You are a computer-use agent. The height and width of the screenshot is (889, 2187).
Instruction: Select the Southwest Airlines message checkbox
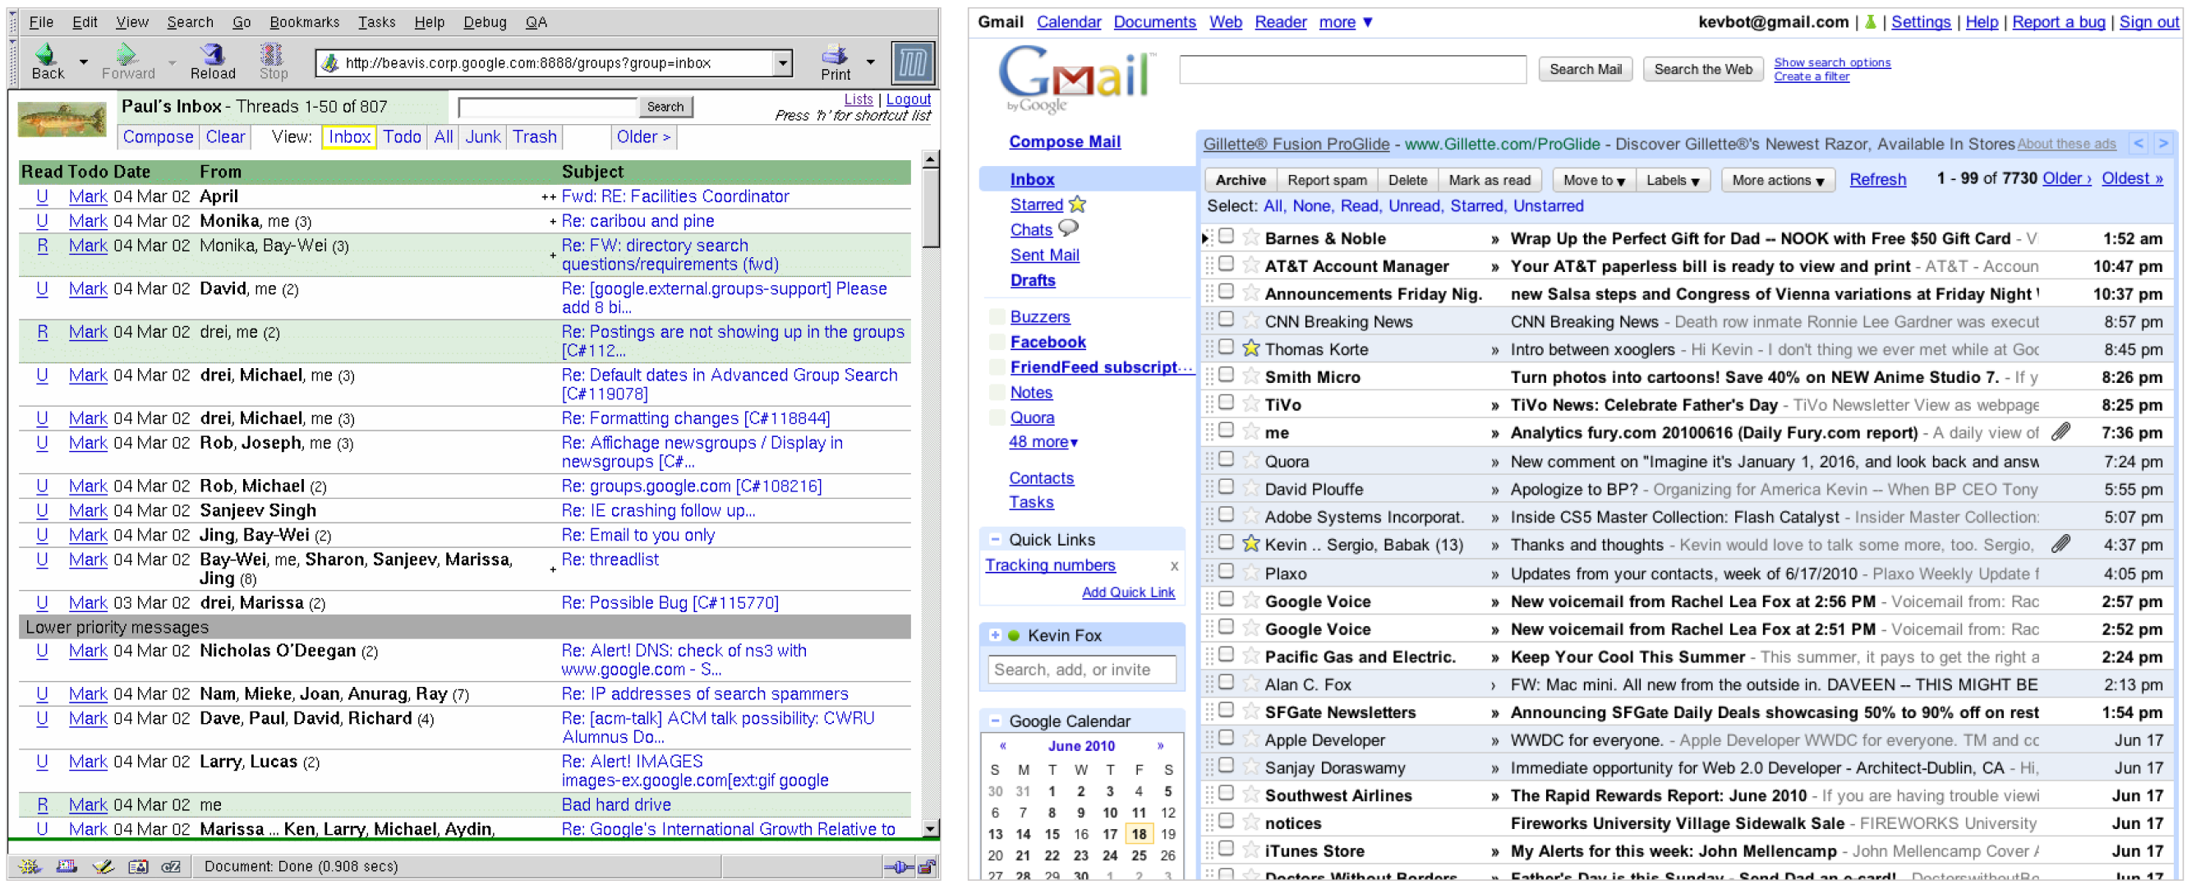(1226, 793)
